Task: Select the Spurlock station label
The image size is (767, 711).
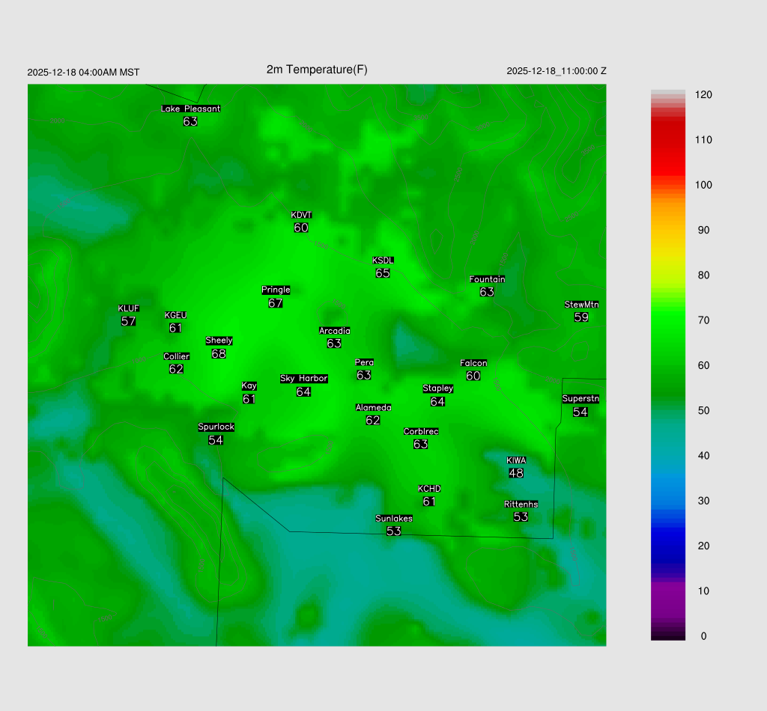Action: (x=216, y=427)
